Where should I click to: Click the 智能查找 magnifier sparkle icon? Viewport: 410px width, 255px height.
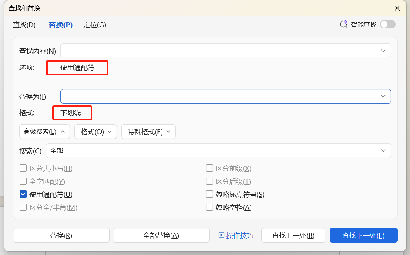pos(343,24)
